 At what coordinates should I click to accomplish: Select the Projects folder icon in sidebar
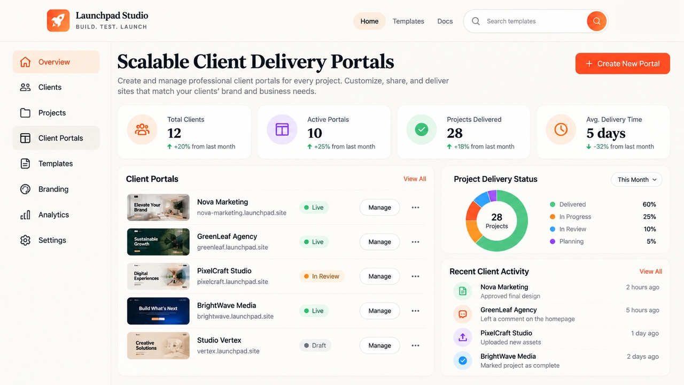coord(25,113)
